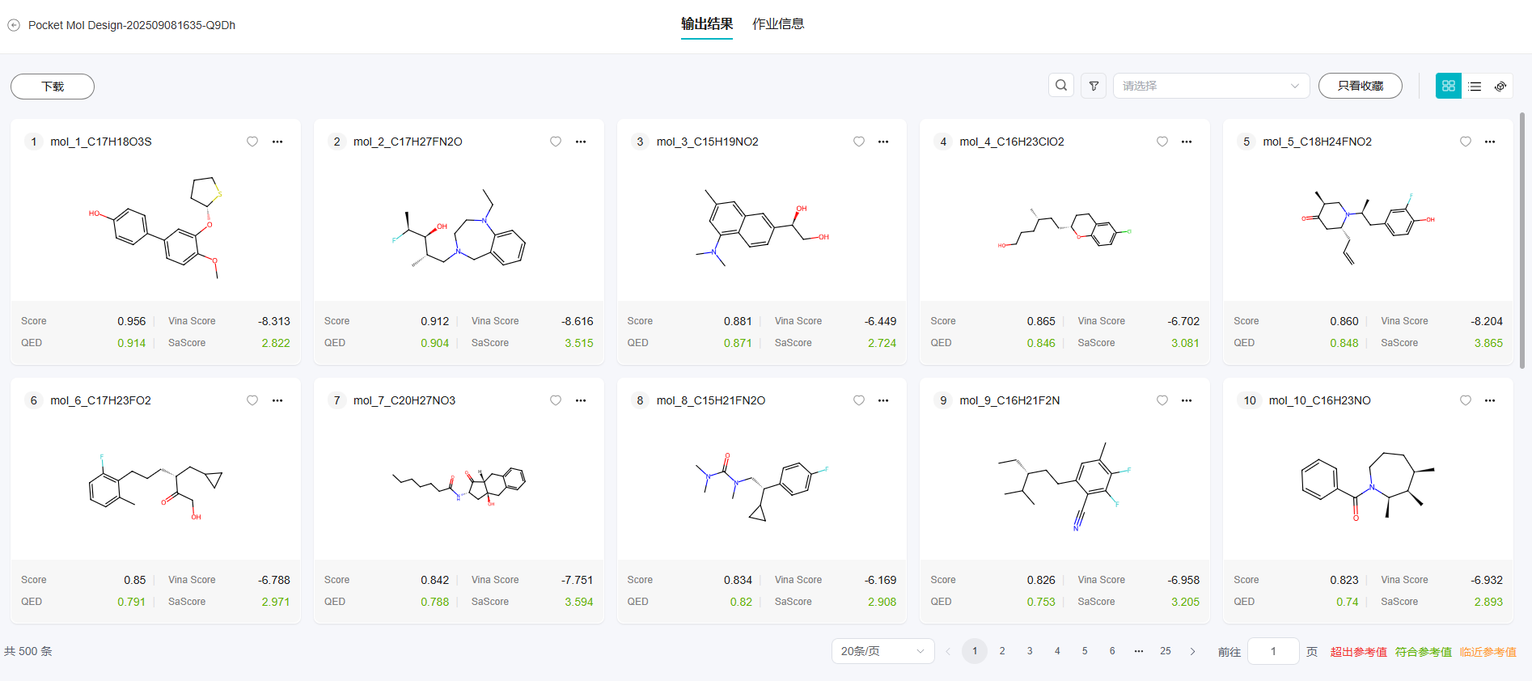Viewport: 1532px width, 681px height.
Task: Open more options for mol_2_C17H27FN2O
Action: tap(581, 142)
